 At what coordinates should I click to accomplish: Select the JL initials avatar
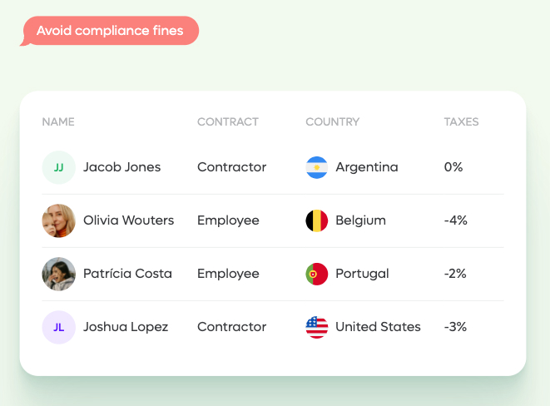(x=59, y=328)
